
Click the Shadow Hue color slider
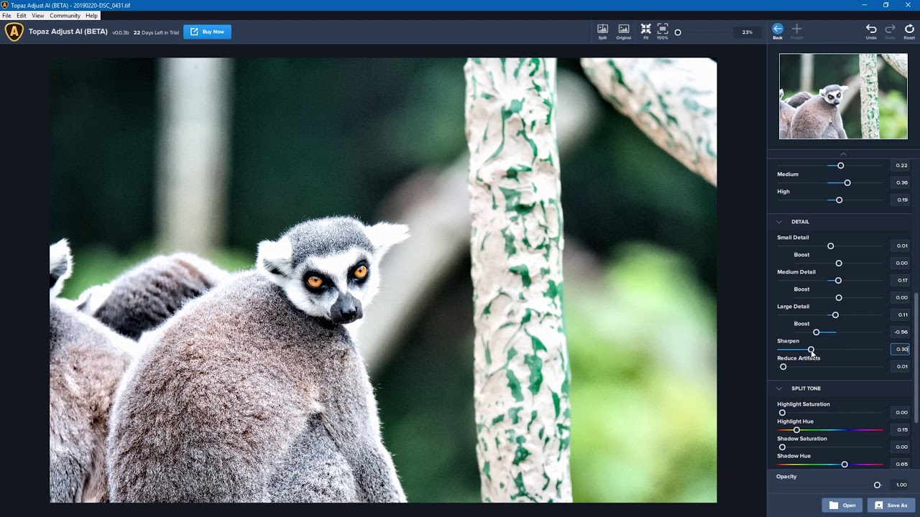coord(830,465)
